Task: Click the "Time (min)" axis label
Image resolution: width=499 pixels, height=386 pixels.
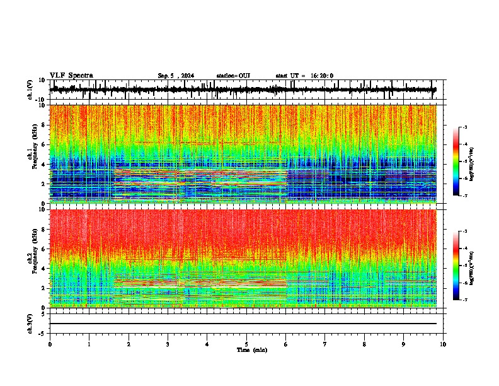Action: point(252,350)
